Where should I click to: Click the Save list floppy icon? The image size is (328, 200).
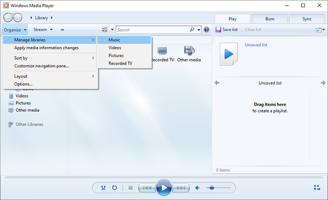pyautogui.click(x=218, y=30)
